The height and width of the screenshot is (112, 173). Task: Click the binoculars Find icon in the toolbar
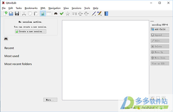tap(56, 14)
